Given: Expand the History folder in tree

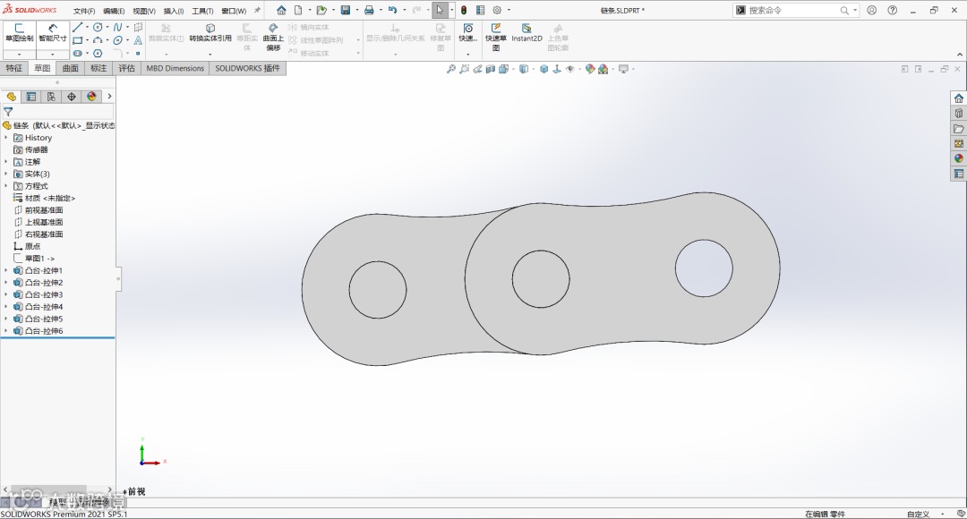Looking at the screenshot, I should (6, 138).
